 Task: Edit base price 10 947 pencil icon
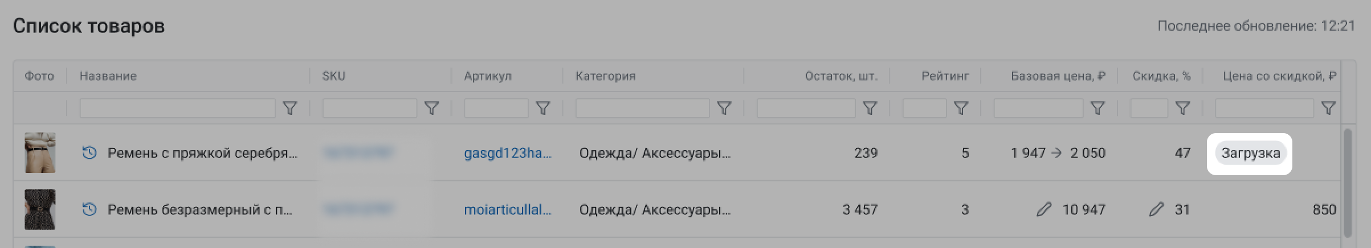(1043, 210)
